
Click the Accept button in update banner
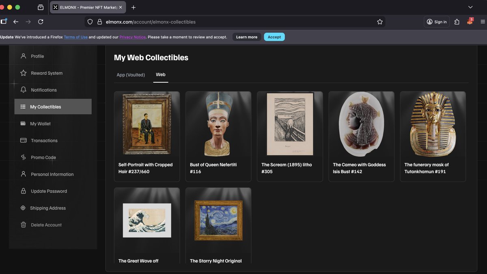click(274, 37)
